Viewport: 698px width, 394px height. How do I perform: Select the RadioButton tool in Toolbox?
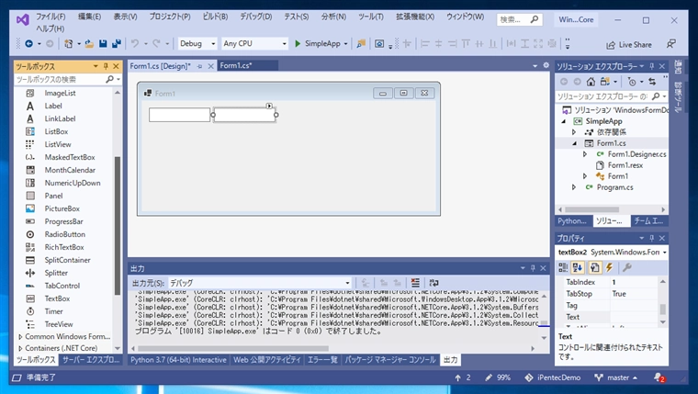pyautogui.click(x=64, y=234)
